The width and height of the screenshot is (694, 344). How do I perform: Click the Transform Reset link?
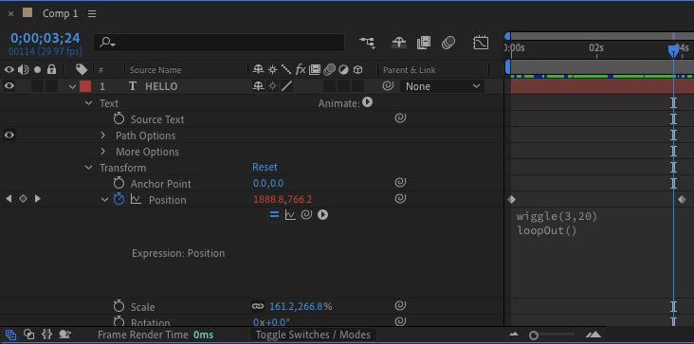coord(265,167)
